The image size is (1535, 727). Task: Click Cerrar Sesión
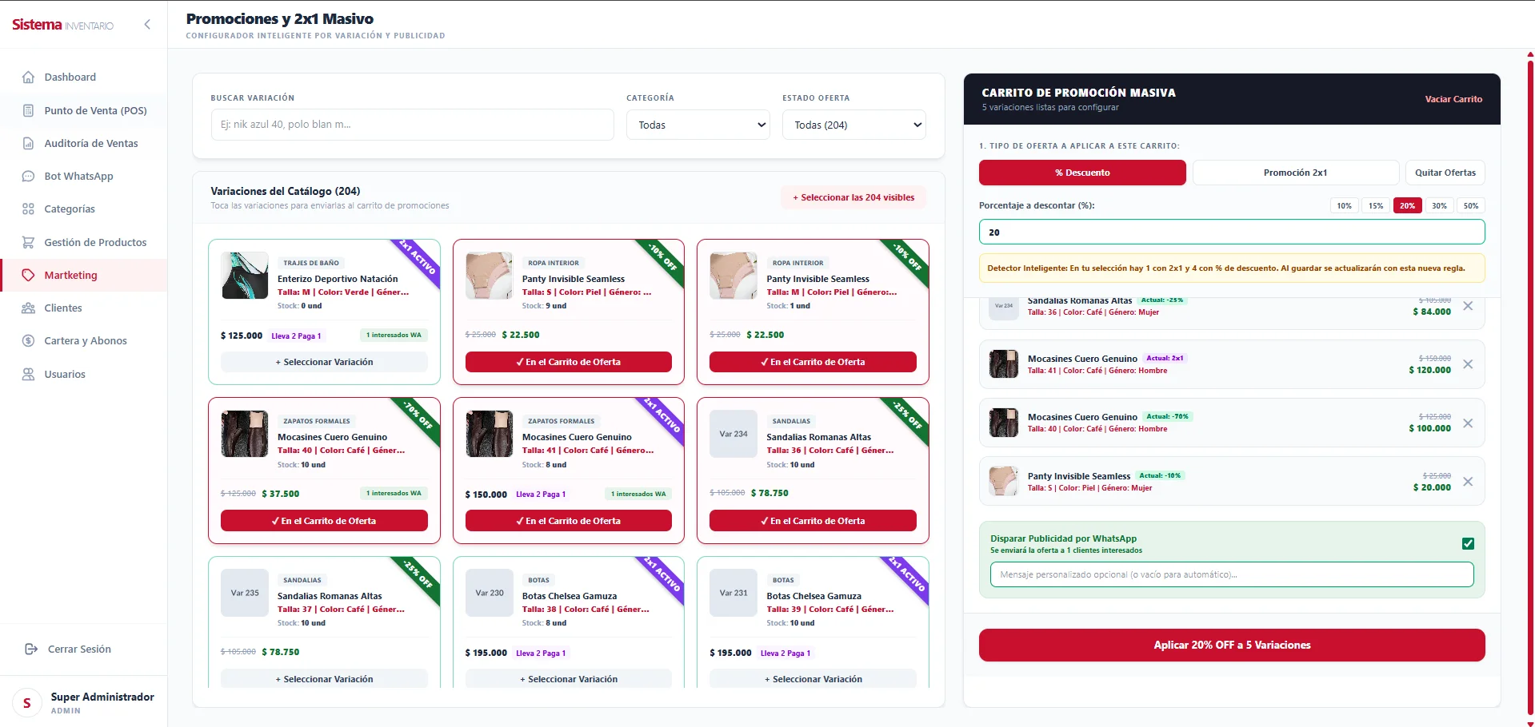coord(79,649)
